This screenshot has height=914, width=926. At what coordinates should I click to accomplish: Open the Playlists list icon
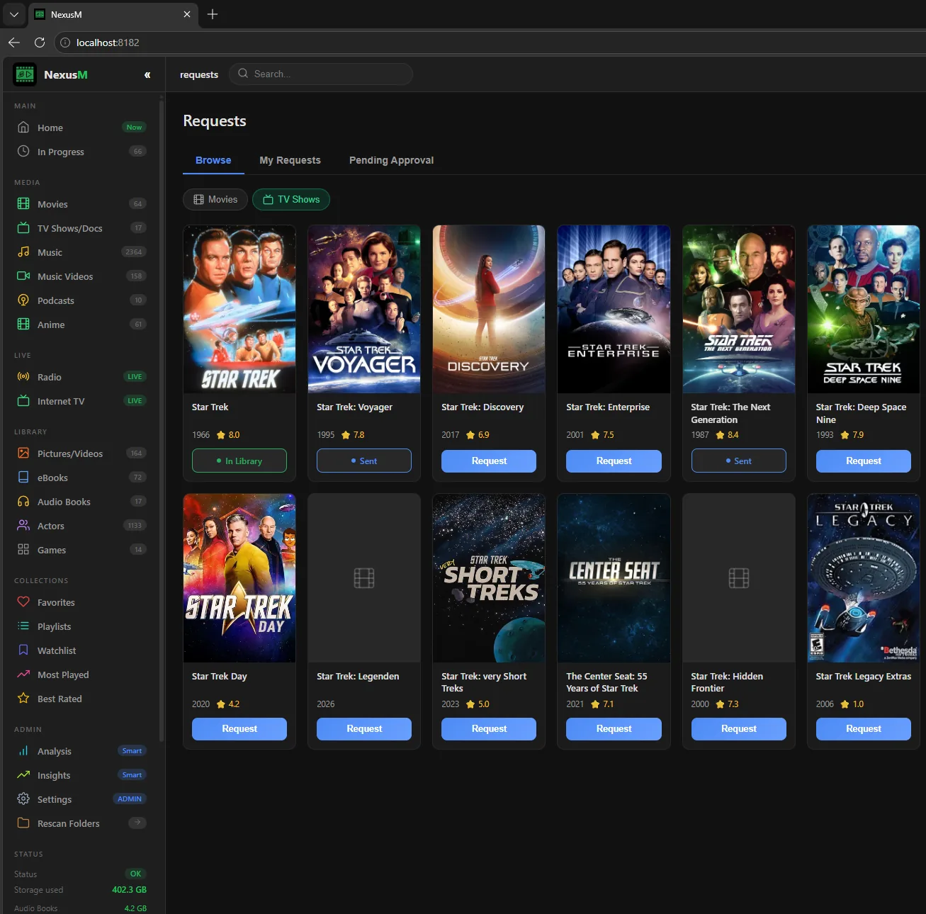click(23, 626)
